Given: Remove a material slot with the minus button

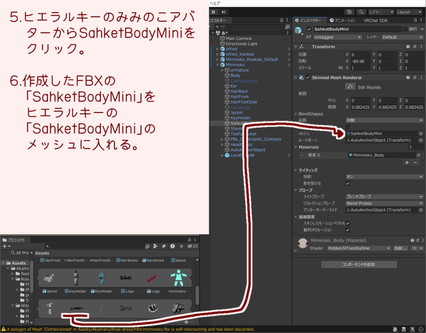Looking at the screenshot, I should pyautogui.click(x=415, y=162).
